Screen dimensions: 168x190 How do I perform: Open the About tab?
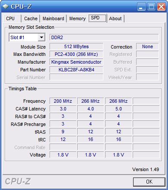pos(115,18)
